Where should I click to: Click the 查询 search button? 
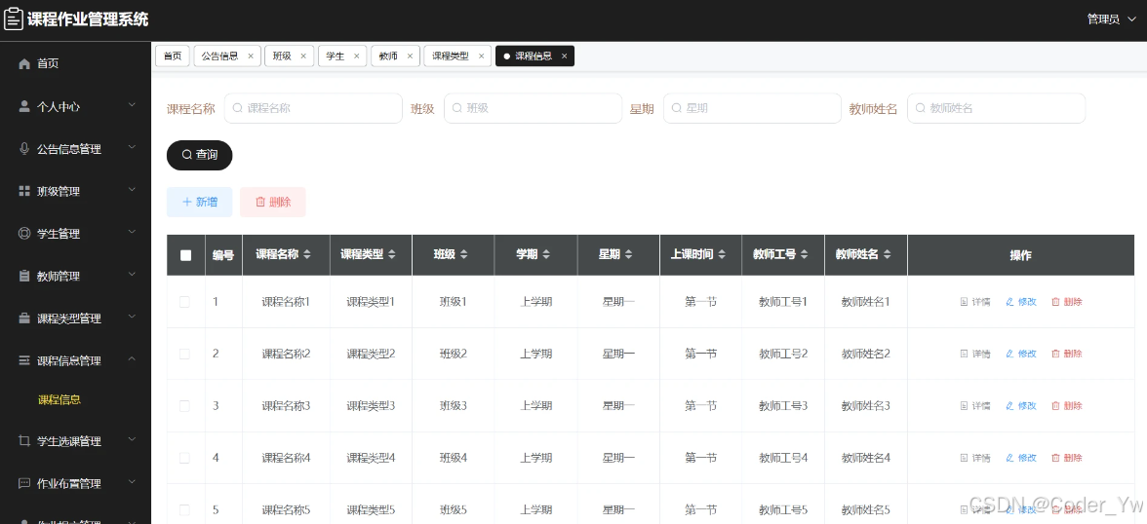(200, 155)
